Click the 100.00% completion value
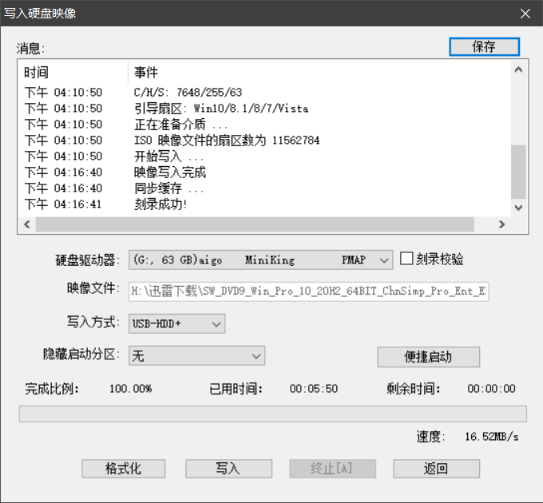Viewport: 543px width, 503px height. [x=130, y=389]
